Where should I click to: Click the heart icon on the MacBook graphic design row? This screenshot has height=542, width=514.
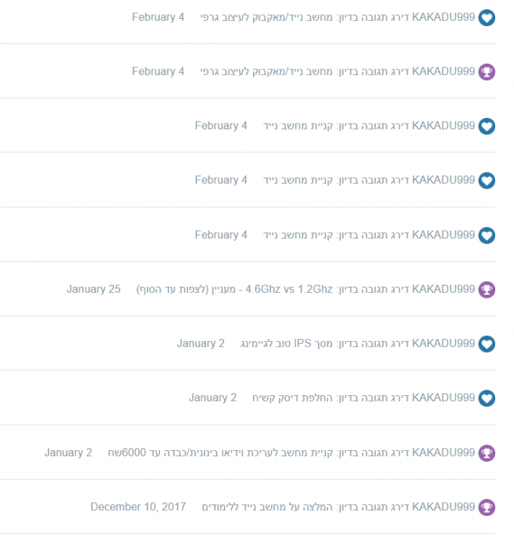click(487, 17)
